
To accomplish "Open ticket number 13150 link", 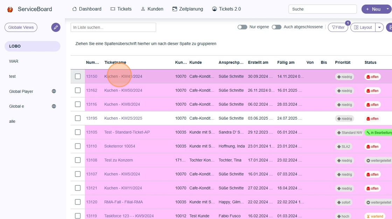I will [91, 76].
